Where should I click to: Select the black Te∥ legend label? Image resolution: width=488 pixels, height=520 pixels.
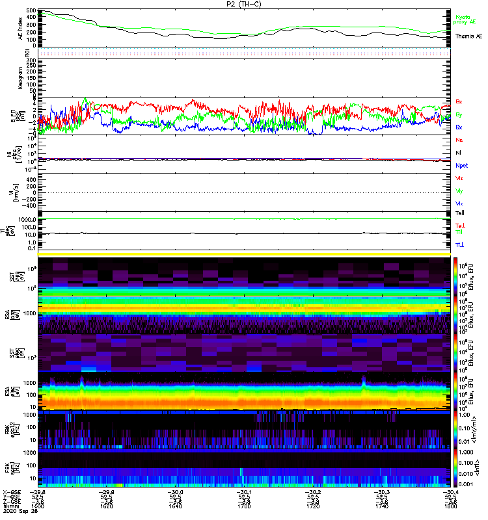point(460,213)
